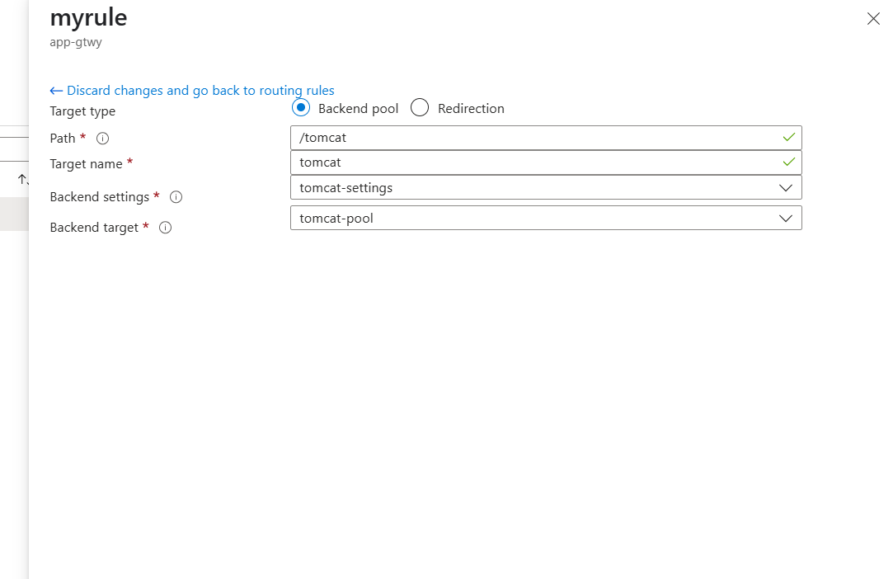The height and width of the screenshot is (579, 893).
Task: Expand the Backend target chevron arrow
Action: (x=786, y=218)
